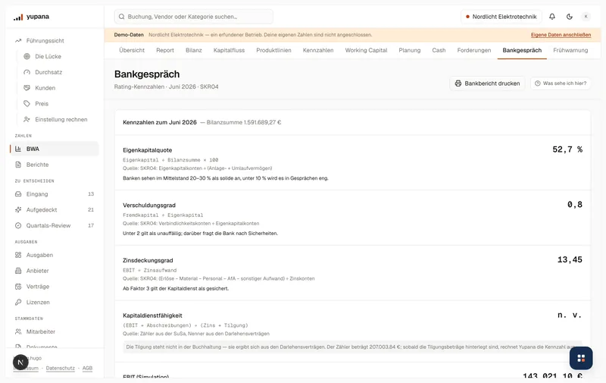Click the Mitarbeiter people icon
The width and height of the screenshot is (606, 383).
18,331
